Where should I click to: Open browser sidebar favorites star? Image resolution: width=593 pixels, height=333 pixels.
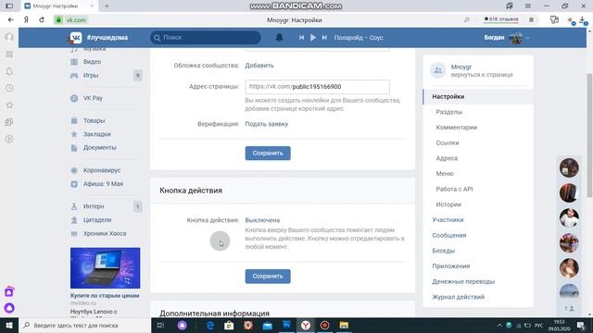(x=9, y=105)
